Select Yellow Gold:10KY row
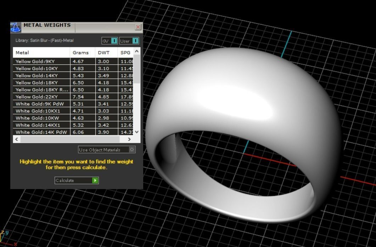 (x=73, y=69)
